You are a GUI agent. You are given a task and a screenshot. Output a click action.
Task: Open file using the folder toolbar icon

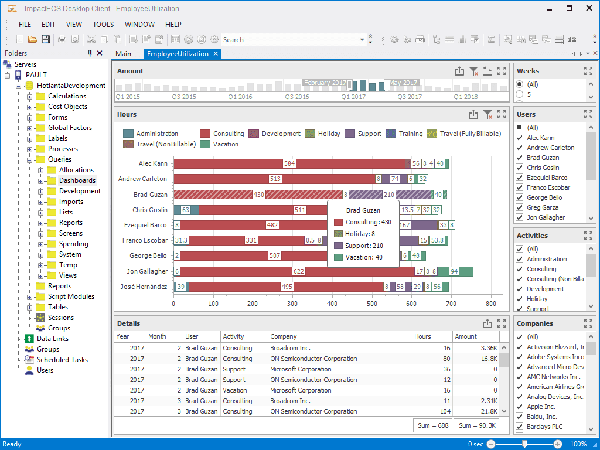(x=33, y=39)
